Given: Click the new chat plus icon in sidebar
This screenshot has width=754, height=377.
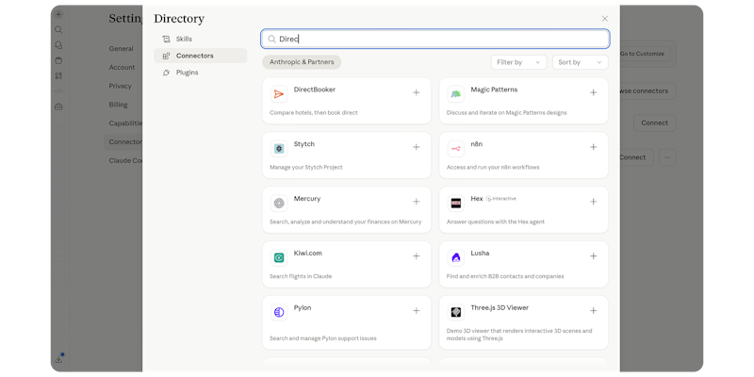Looking at the screenshot, I should point(58,14).
